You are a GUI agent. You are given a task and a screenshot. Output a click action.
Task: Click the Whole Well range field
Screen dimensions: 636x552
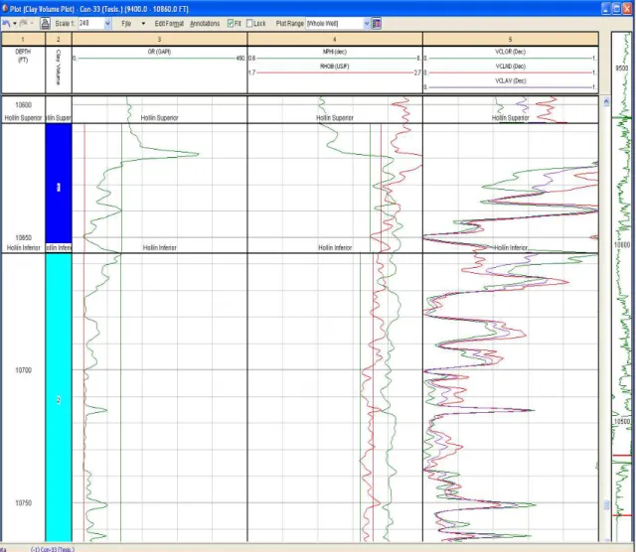[335, 24]
